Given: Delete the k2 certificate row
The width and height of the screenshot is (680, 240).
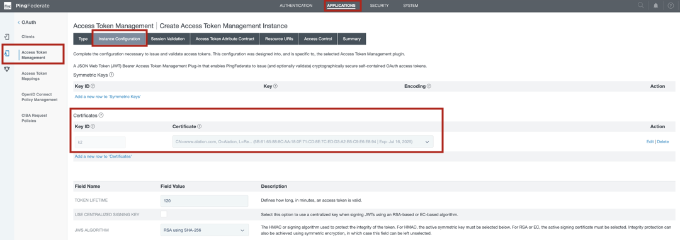Looking at the screenshot, I should (662, 142).
